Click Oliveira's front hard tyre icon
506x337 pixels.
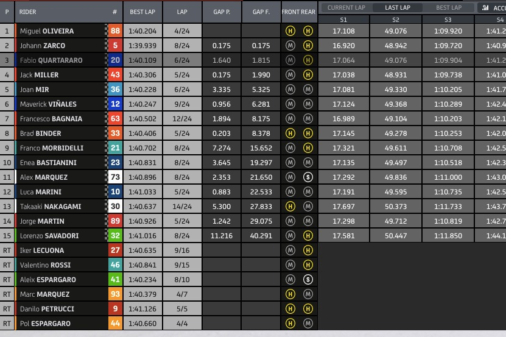[x=290, y=31]
